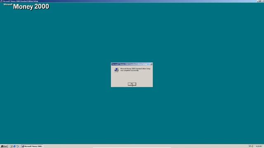Click the Show Desktop quick launch icon
Screen dimensions: 264x148
[x=11, y=146]
